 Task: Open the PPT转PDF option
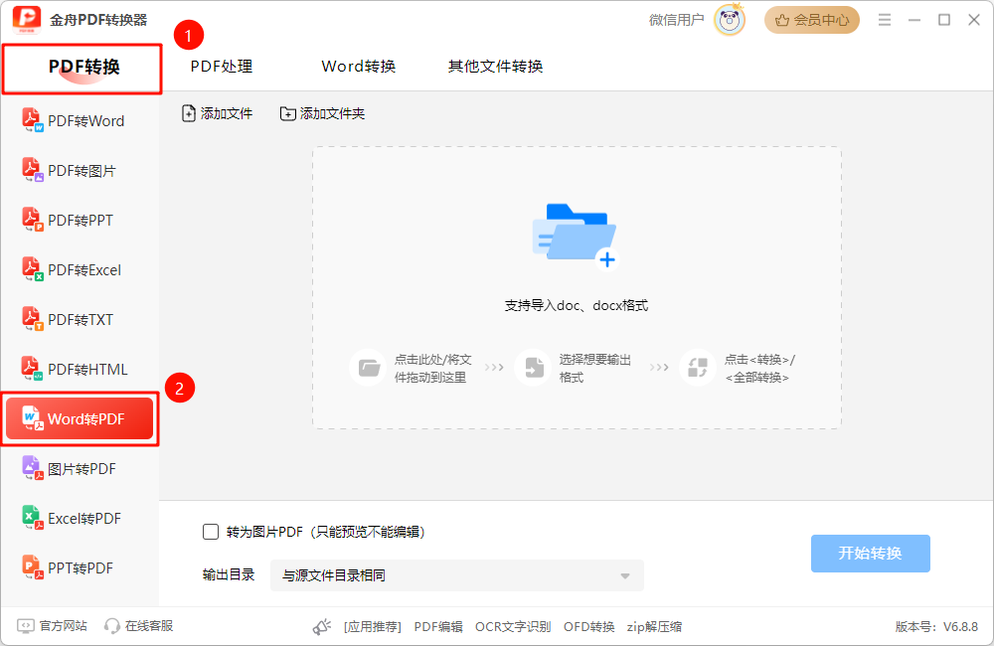tap(80, 568)
